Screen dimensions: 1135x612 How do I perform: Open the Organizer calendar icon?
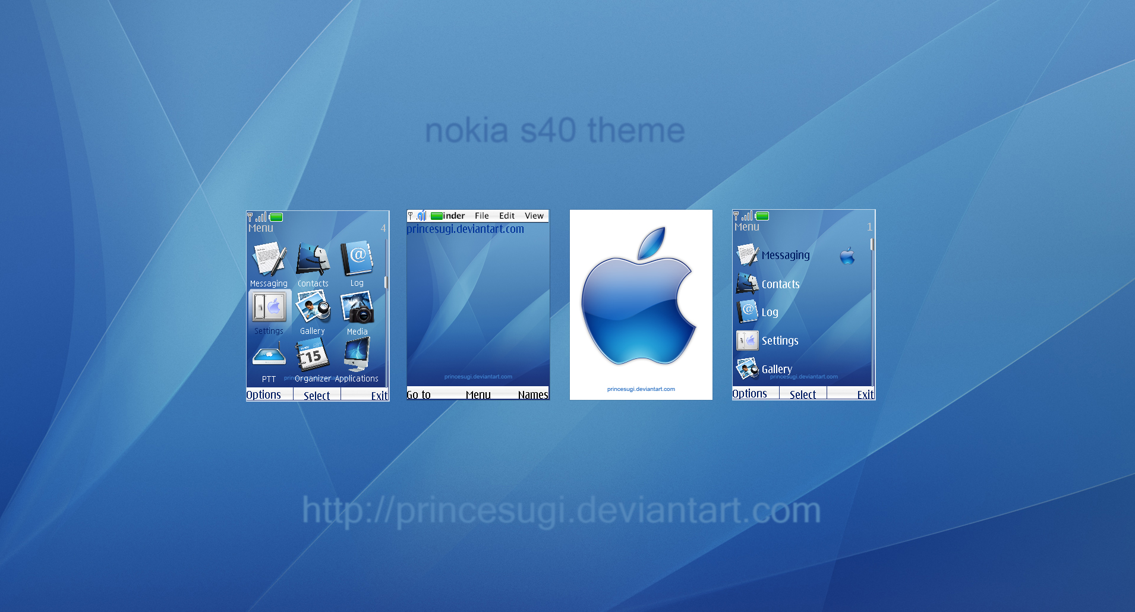(x=313, y=355)
